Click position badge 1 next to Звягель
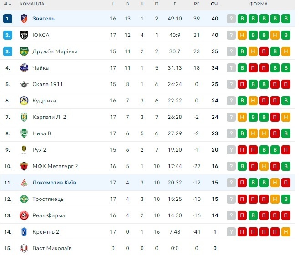Viewport: 300px width, 256px height. click(8, 19)
